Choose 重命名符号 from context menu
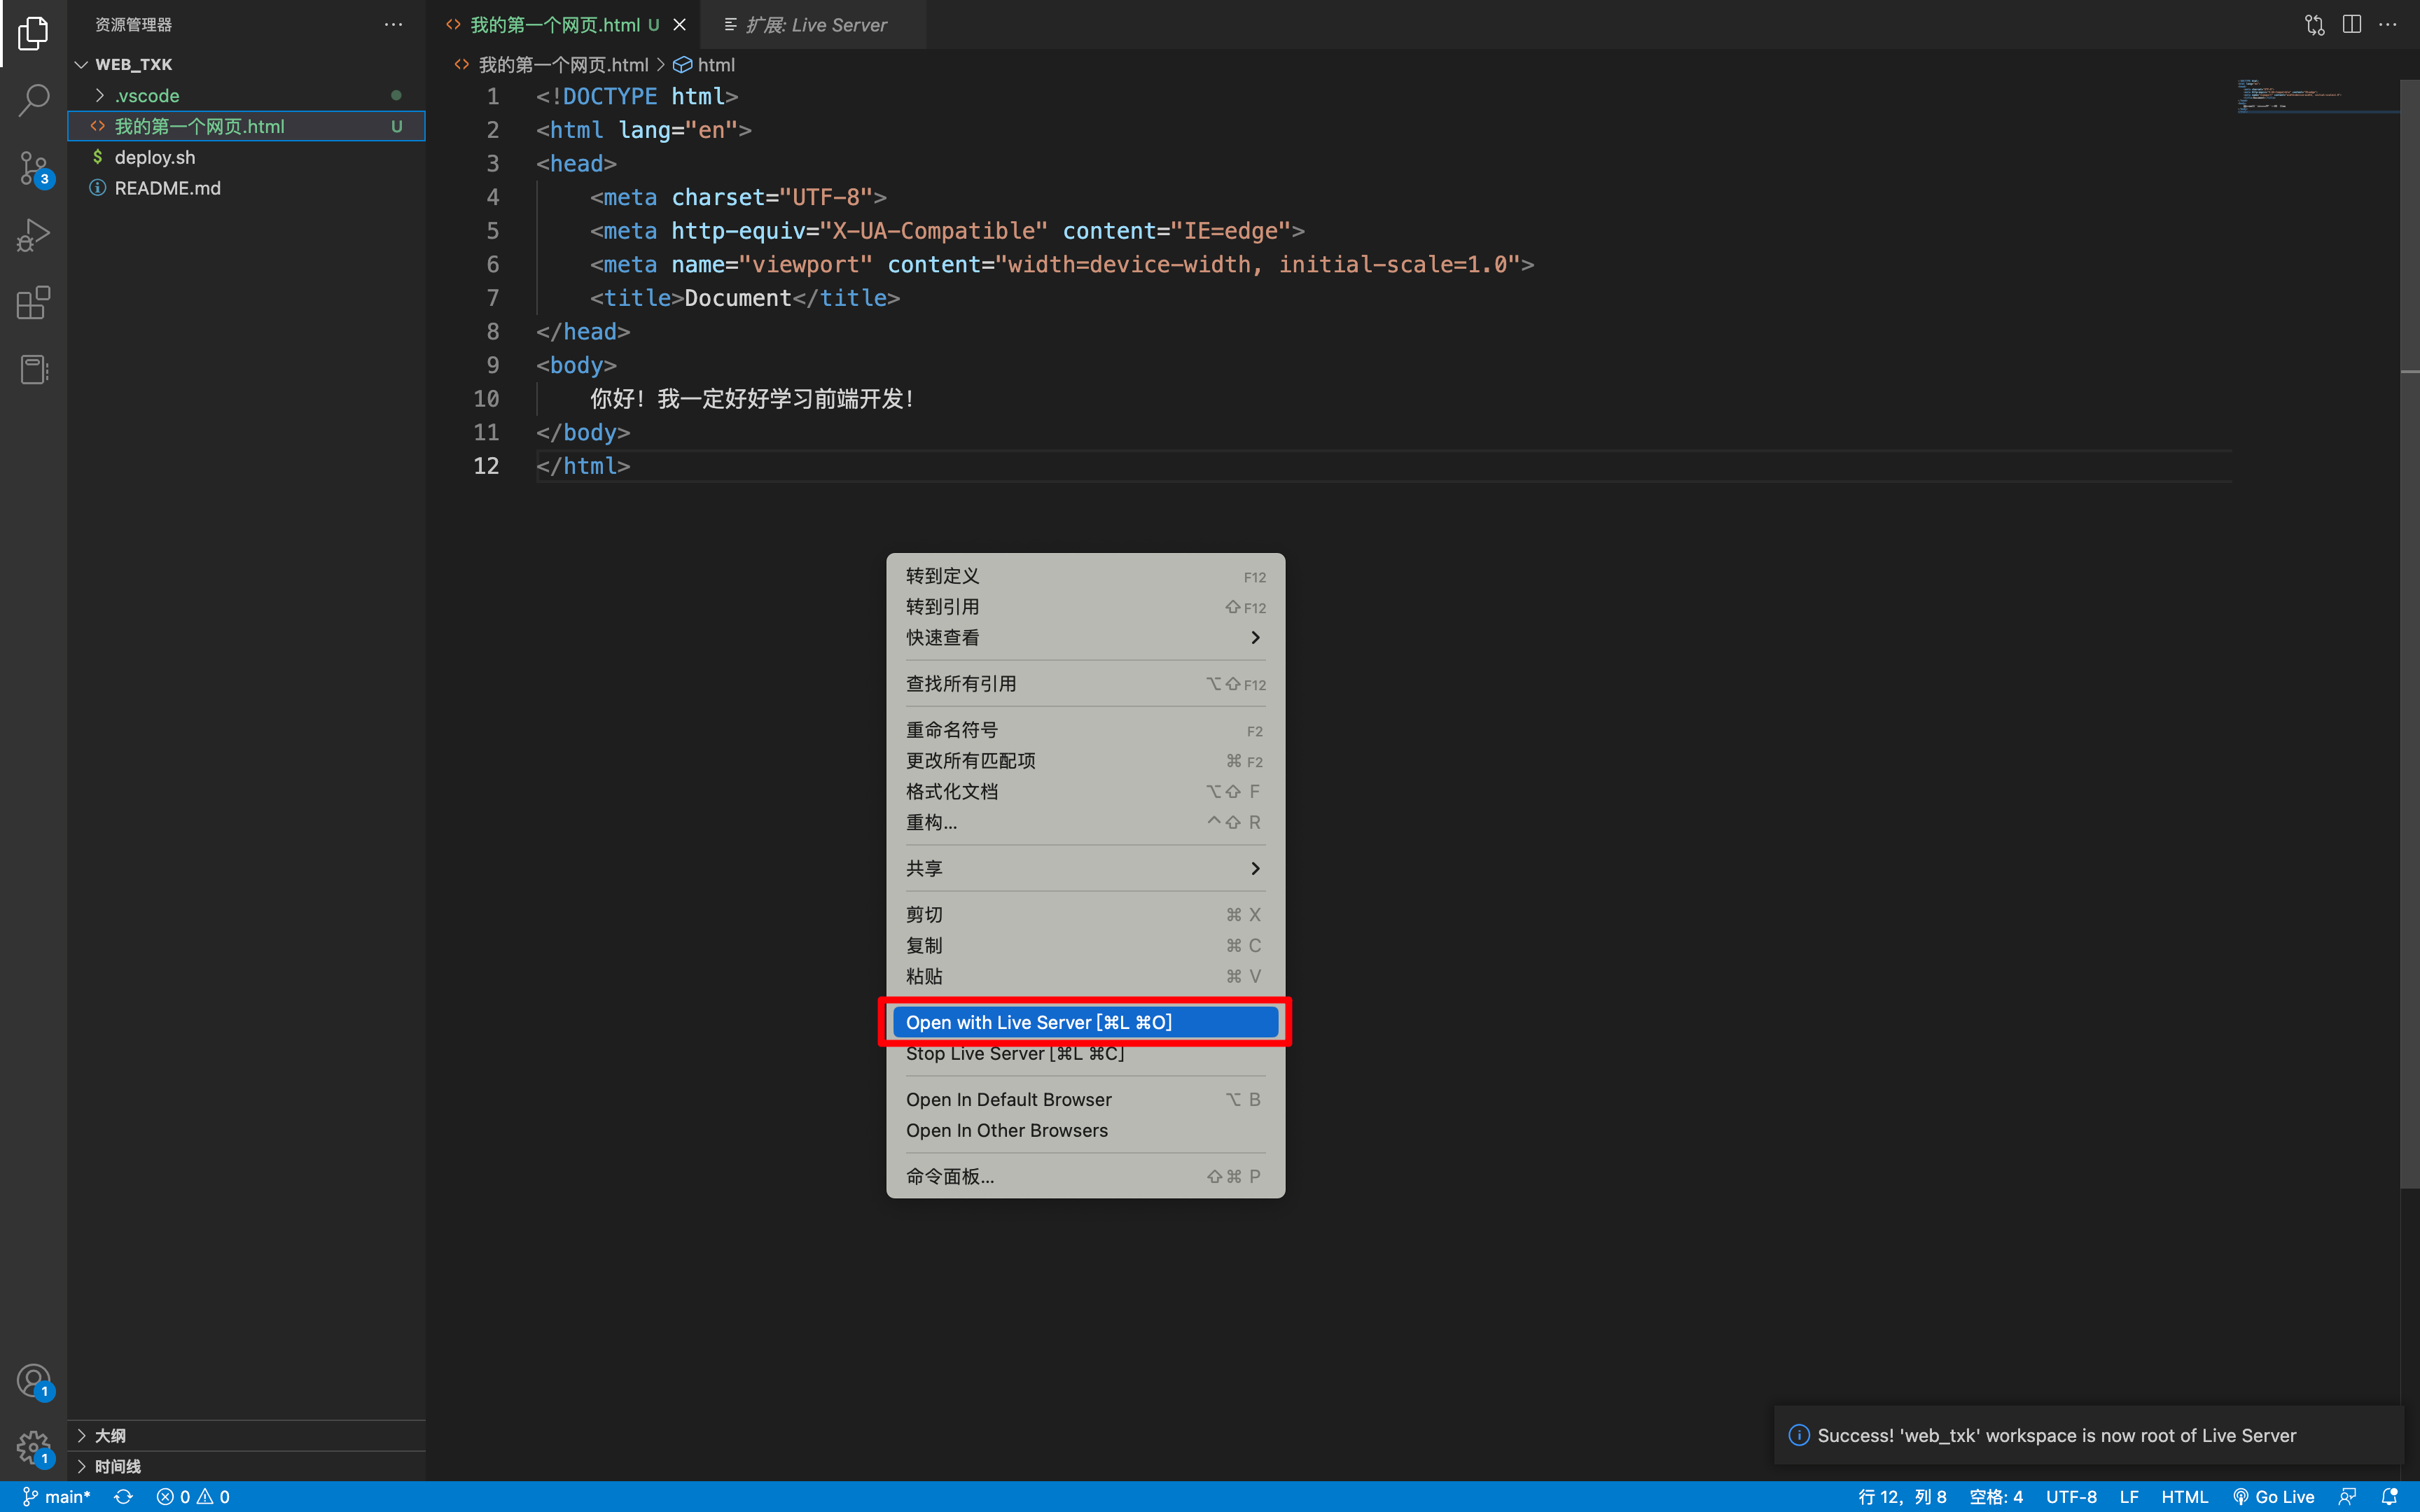 click(x=1085, y=730)
